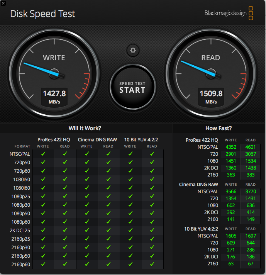The height and width of the screenshot is (275, 266).
Task: Click the 10 Bit YUV read checkmark for NTSC/PAL
Action: [x=152, y=154]
